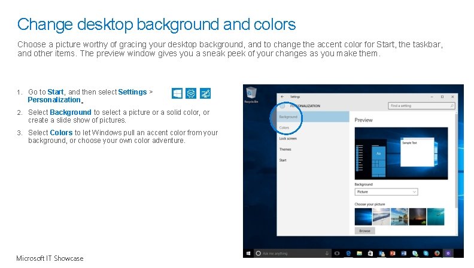This screenshot has width=474, height=268.
Task: Launch Word from the taskbar
Action: click(404, 254)
